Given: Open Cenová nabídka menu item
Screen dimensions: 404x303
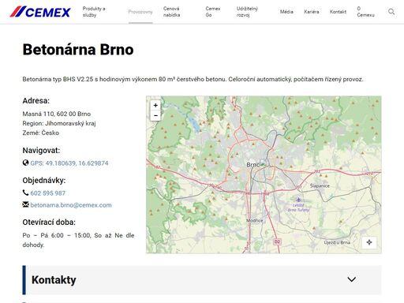Looking at the screenshot, I should click(x=172, y=12).
